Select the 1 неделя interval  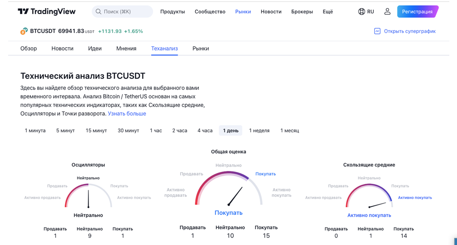[259, 131]
